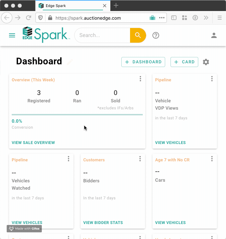Click the Overview (This Week) card title
The image size is (226, 239).
pos(33,80)
